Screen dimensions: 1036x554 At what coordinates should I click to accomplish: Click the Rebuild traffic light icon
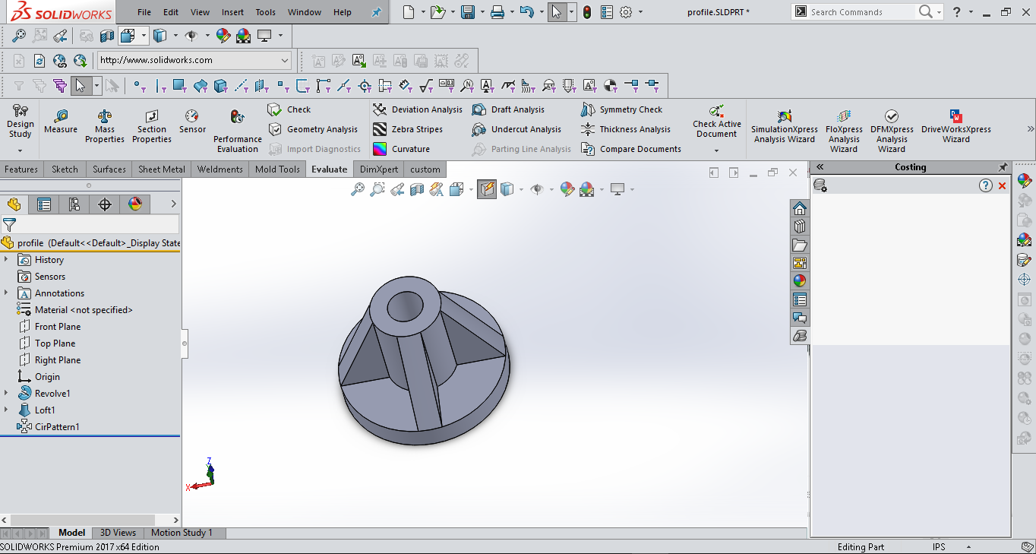(587, 12)
